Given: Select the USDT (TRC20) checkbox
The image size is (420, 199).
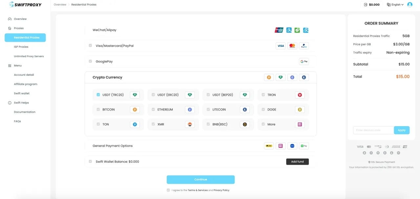Looking at the screenshot, I should click(98, 95).
